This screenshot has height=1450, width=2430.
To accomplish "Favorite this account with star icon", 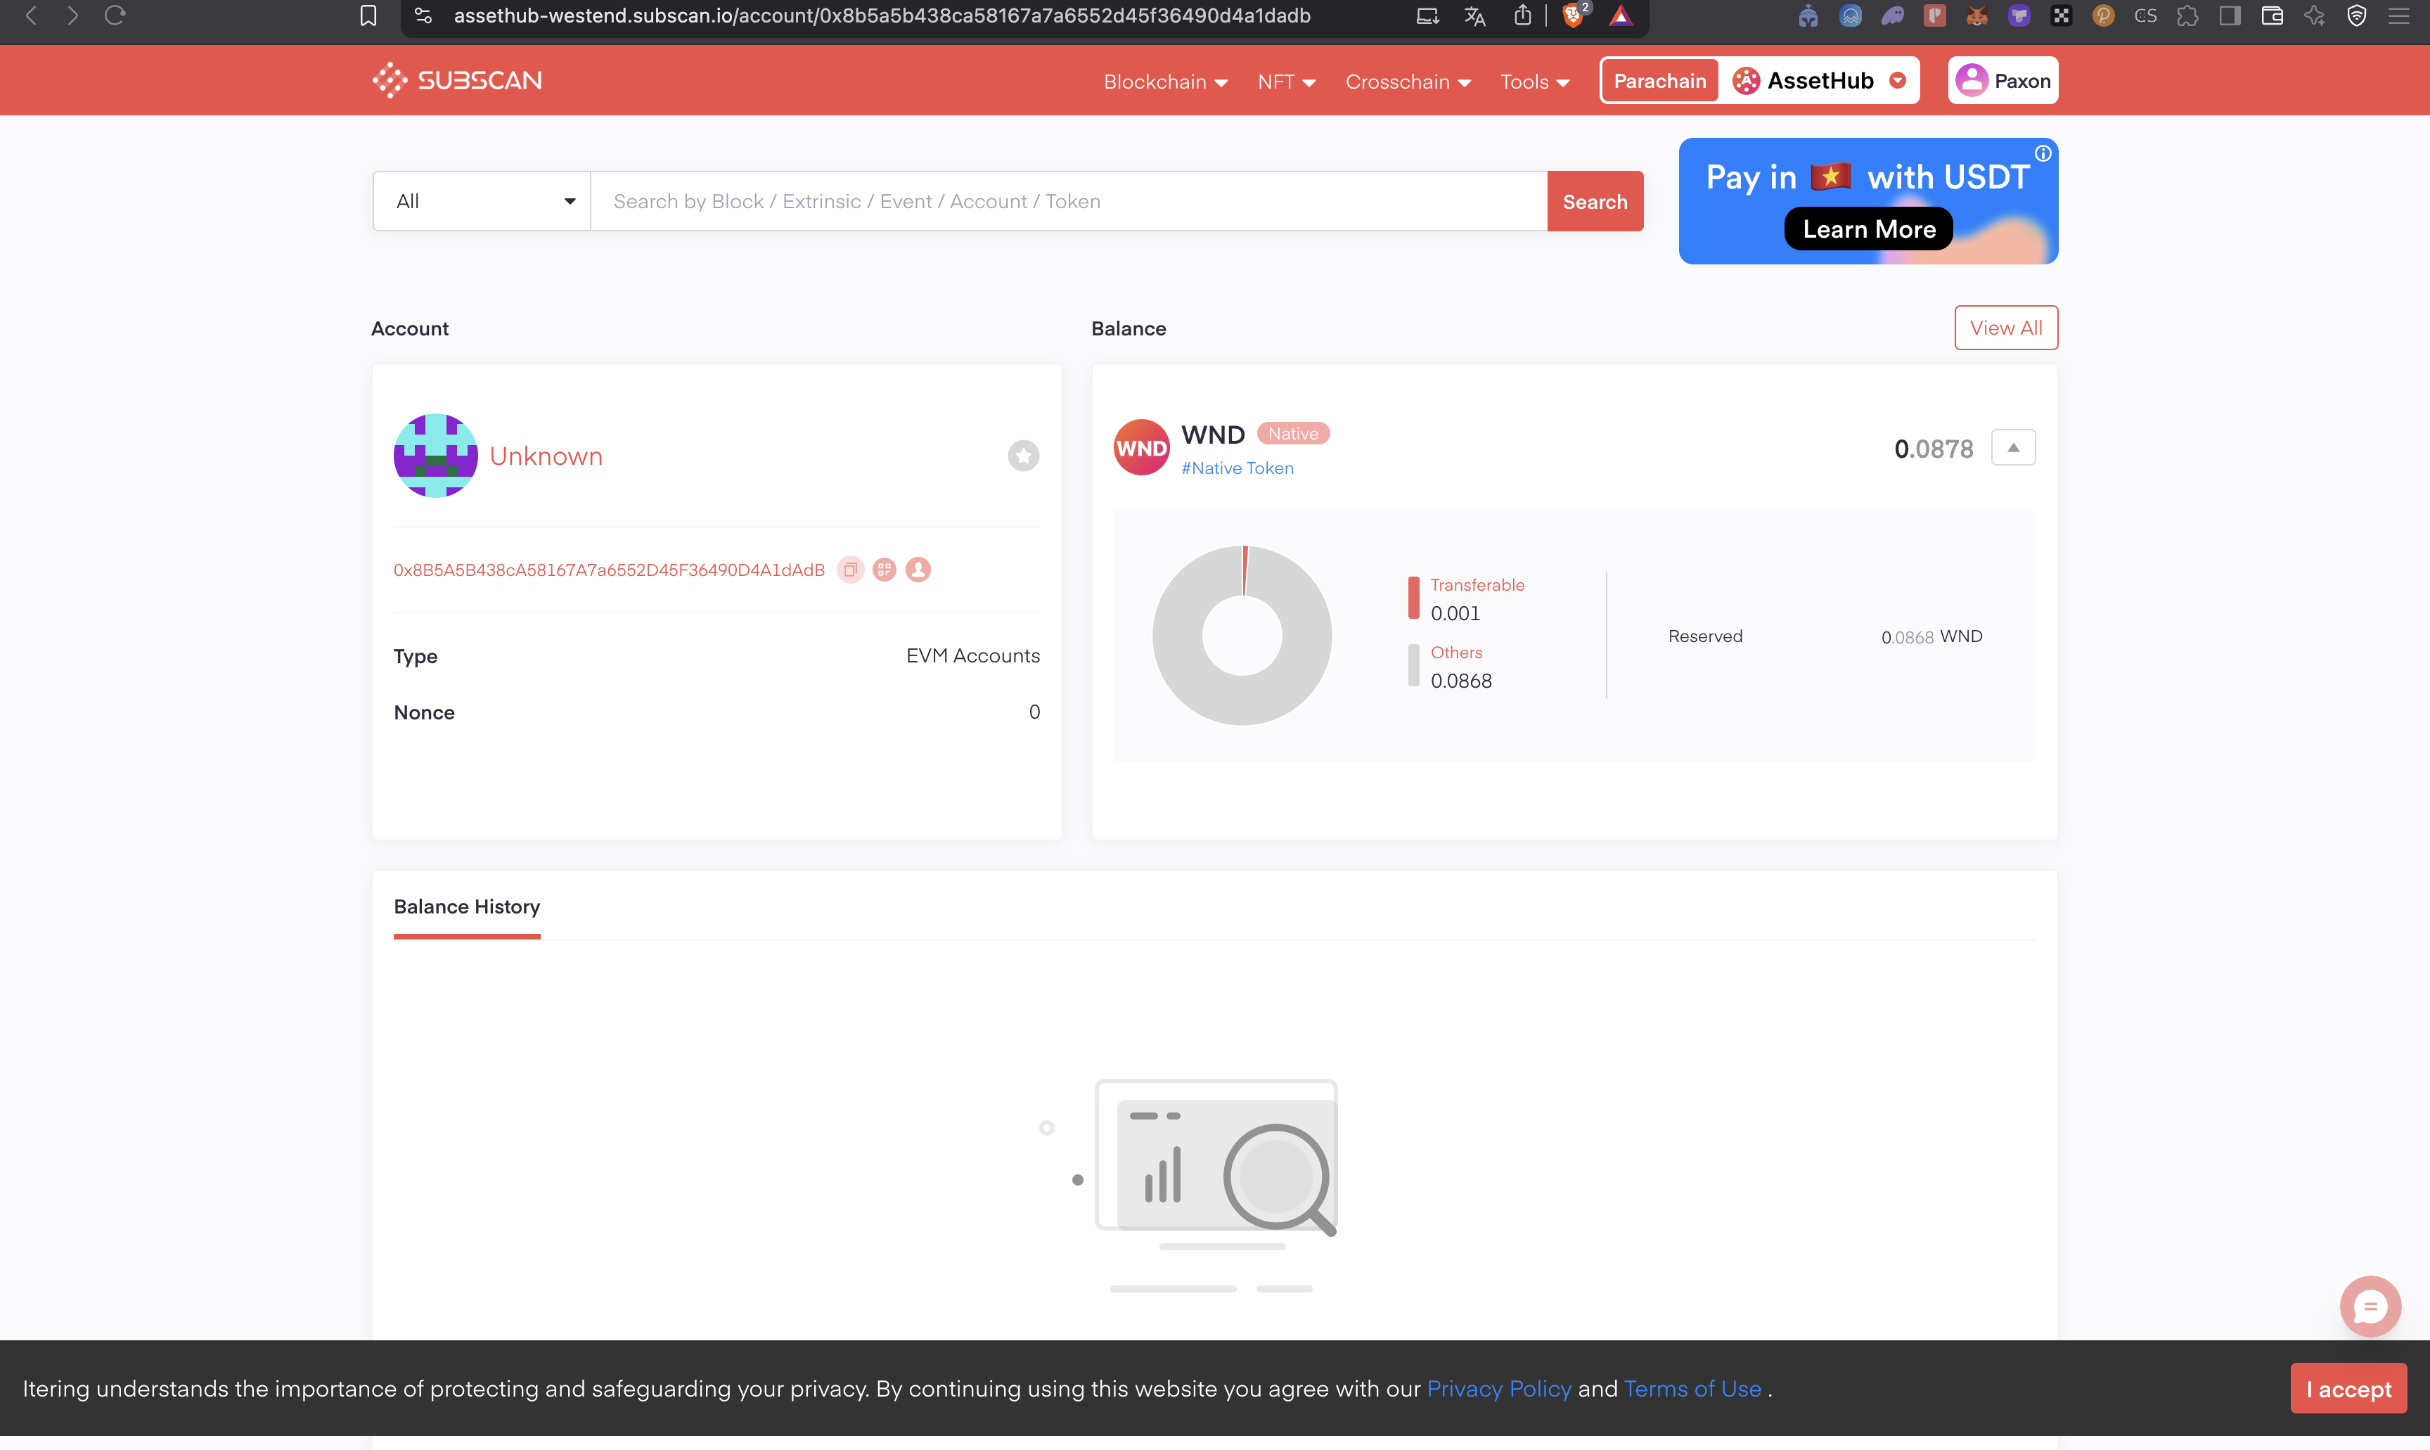I will (1022, 456).
